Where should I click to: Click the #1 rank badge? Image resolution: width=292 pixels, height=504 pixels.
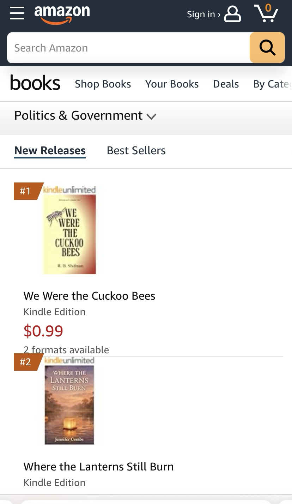click(26, 191)
